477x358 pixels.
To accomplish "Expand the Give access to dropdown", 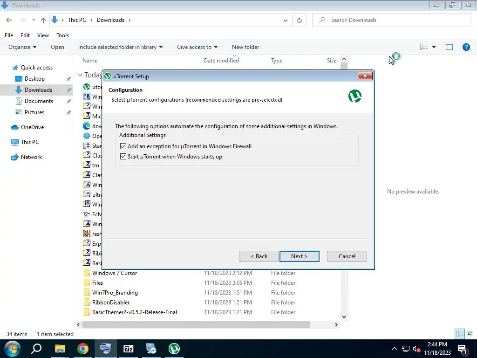I will click(197, 47).
